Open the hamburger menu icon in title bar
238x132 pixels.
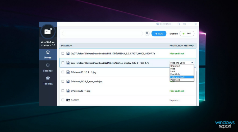tap(184, 24)
